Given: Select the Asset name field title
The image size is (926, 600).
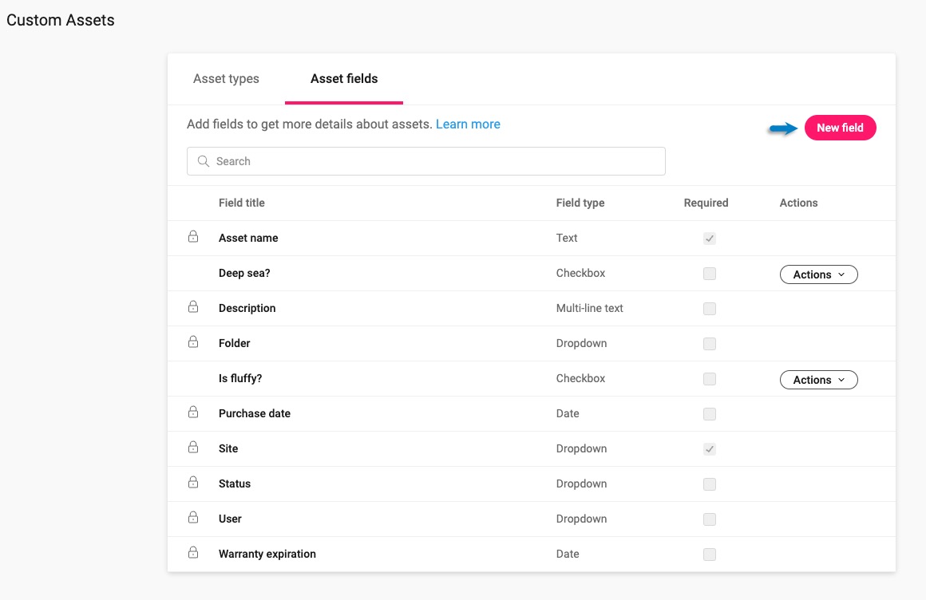Looking at the screenshot, I should tap(248, 238).
